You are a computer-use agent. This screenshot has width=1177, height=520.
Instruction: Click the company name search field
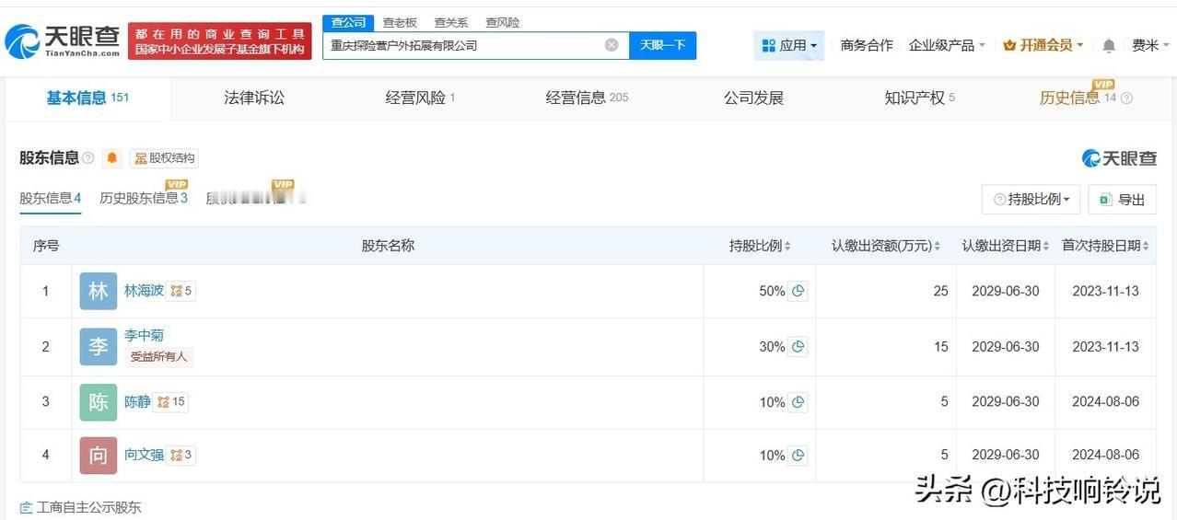(465, 45)
